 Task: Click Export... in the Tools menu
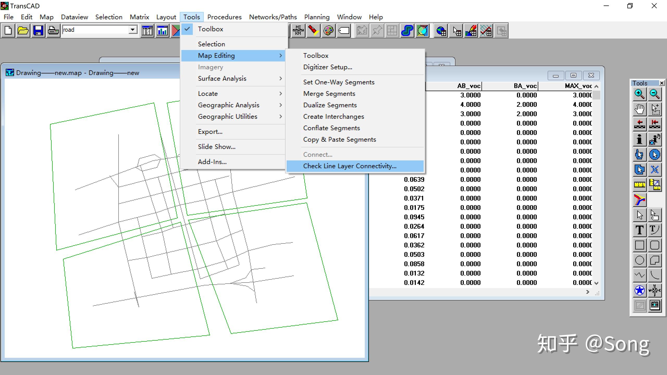[210, 132]
